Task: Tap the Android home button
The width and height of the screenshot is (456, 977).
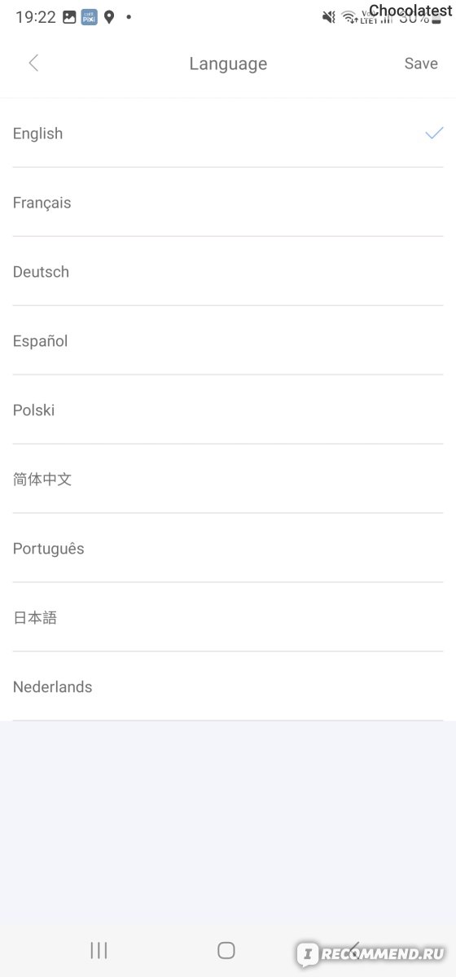Action: coord(226,949)
